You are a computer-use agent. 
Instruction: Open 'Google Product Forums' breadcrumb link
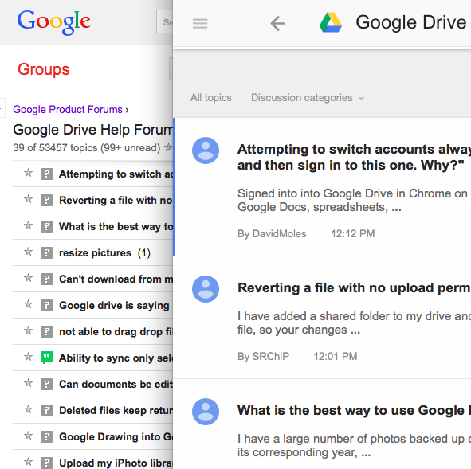(68, 110)
